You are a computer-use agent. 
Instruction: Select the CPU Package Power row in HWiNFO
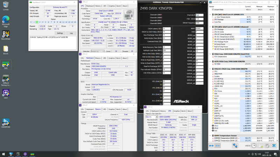pos(244,42)
